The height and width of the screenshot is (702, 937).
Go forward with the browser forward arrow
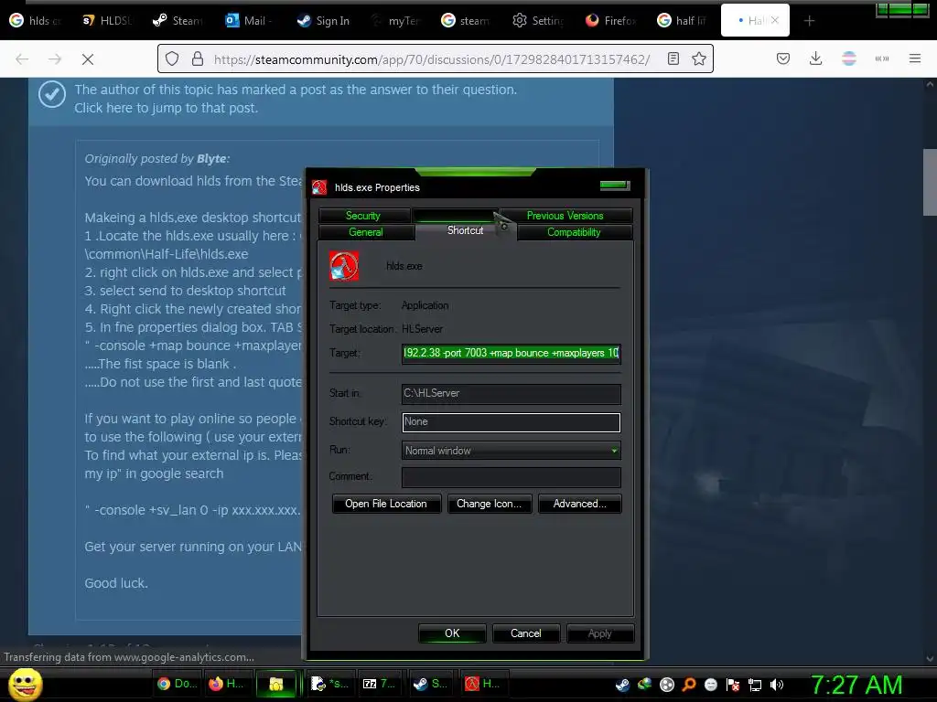(55, 59)
